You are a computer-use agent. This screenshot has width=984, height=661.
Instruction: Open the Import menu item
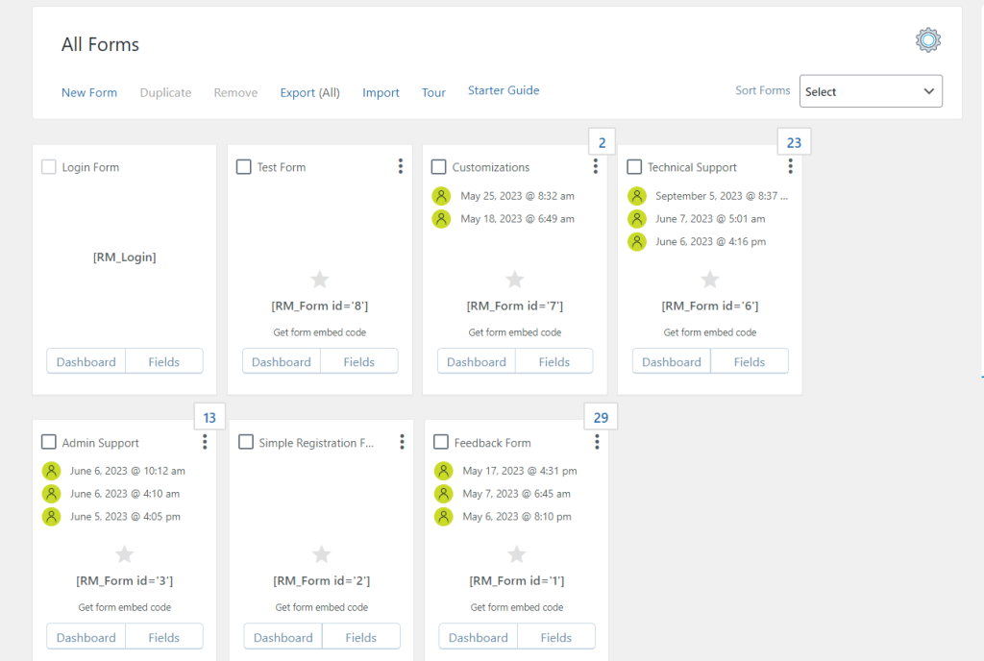(381, 93)
